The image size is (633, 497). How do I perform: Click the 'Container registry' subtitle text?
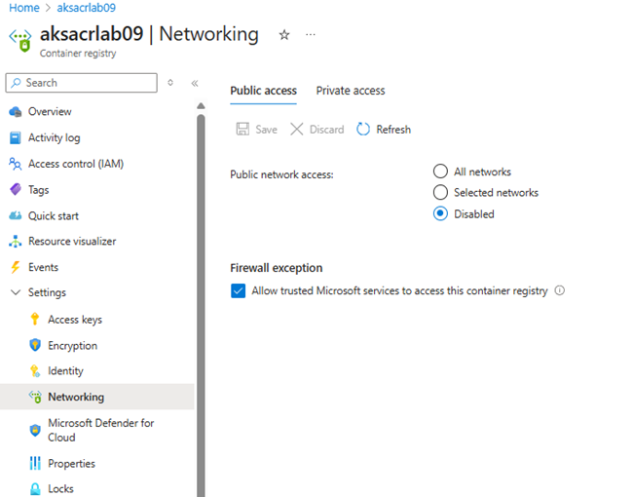(x=78, y=54)
